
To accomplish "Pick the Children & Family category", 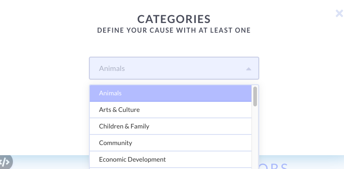I will (170, 126).
